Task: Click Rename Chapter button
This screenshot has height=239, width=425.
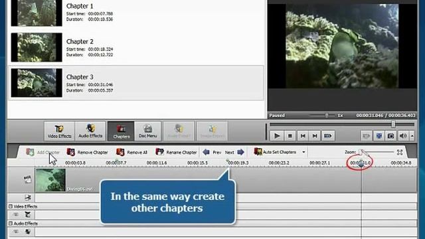Action: click(x=176, y=152)
